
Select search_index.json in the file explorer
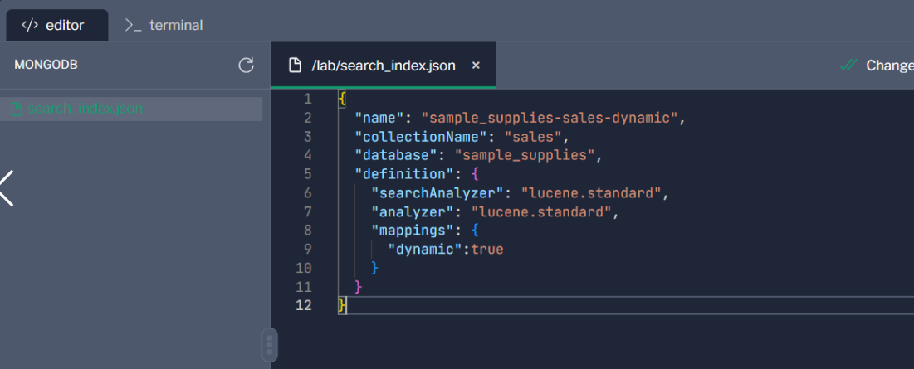tap(85, 109)
